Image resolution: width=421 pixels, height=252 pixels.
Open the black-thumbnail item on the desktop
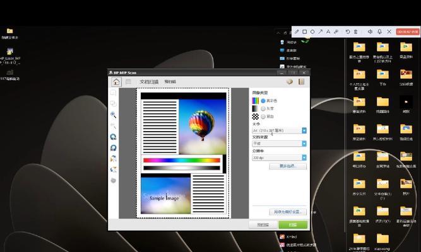click(x=406, y=105)
